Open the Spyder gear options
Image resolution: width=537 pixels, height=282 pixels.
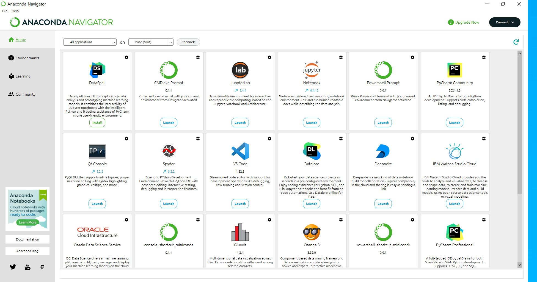pos(198,139)
